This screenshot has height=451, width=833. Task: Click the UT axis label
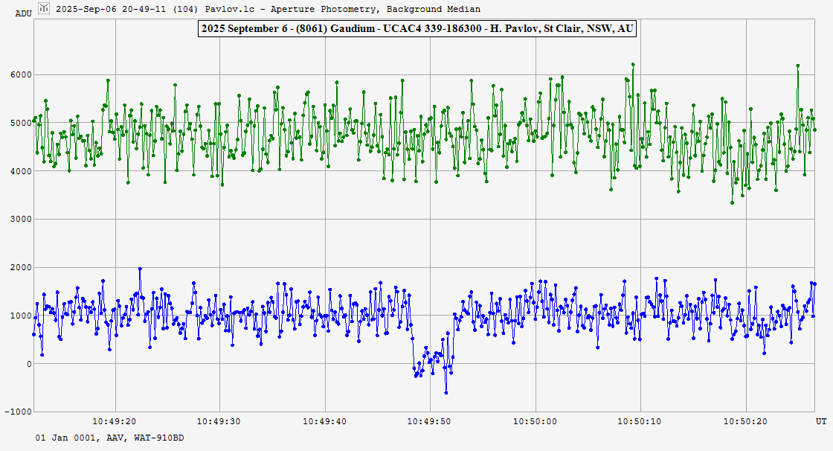coord(820,421)
